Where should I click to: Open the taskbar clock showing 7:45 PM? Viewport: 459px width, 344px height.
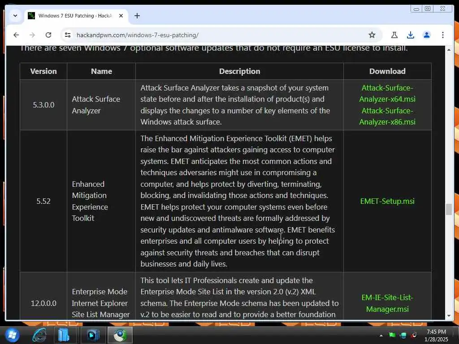coord(436,335)
